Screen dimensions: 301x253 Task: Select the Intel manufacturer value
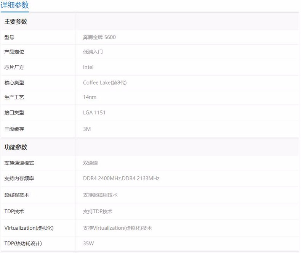click(x=88, y=67)
